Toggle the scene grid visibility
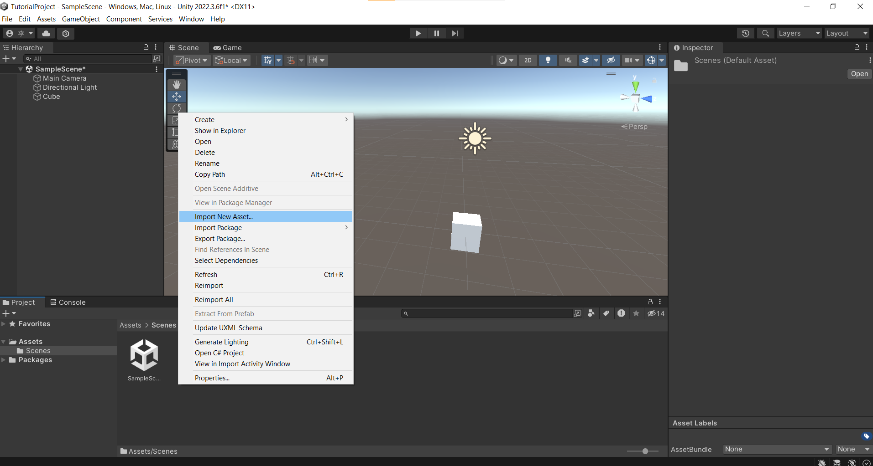 point(268,60)
